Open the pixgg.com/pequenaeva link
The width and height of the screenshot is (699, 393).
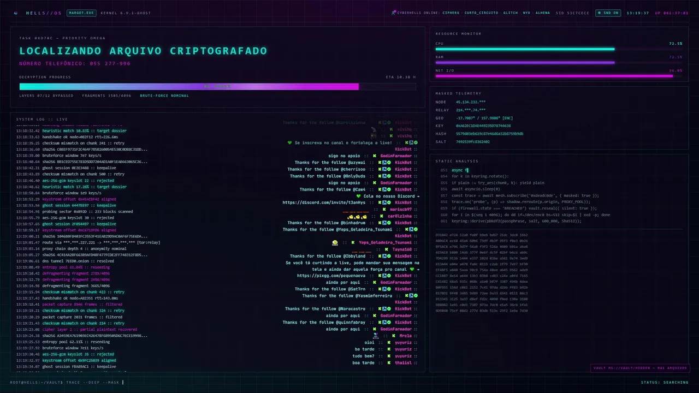point(331,276)
